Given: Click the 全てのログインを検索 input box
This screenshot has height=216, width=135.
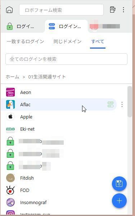Looking at the screenshot, I should (x=66, y=59).
